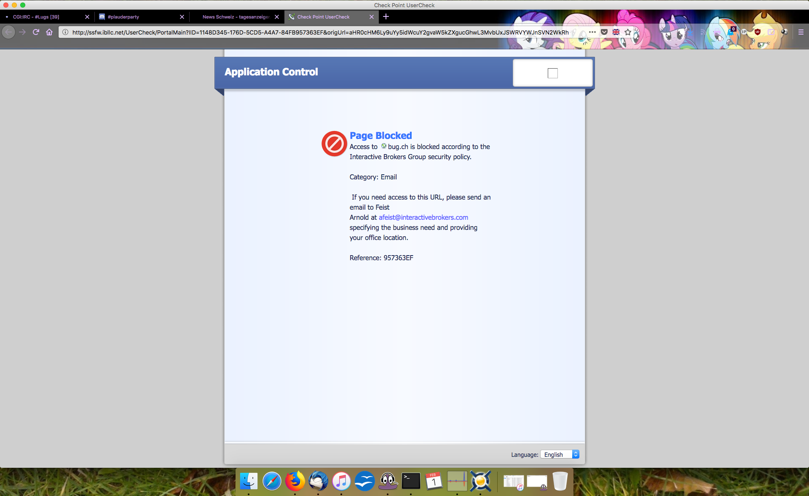The width and height of the screenshot is (809, 496).
Task: Open the blue X app in the Dock
Action: pyautogui.click(x=480, y=481)
